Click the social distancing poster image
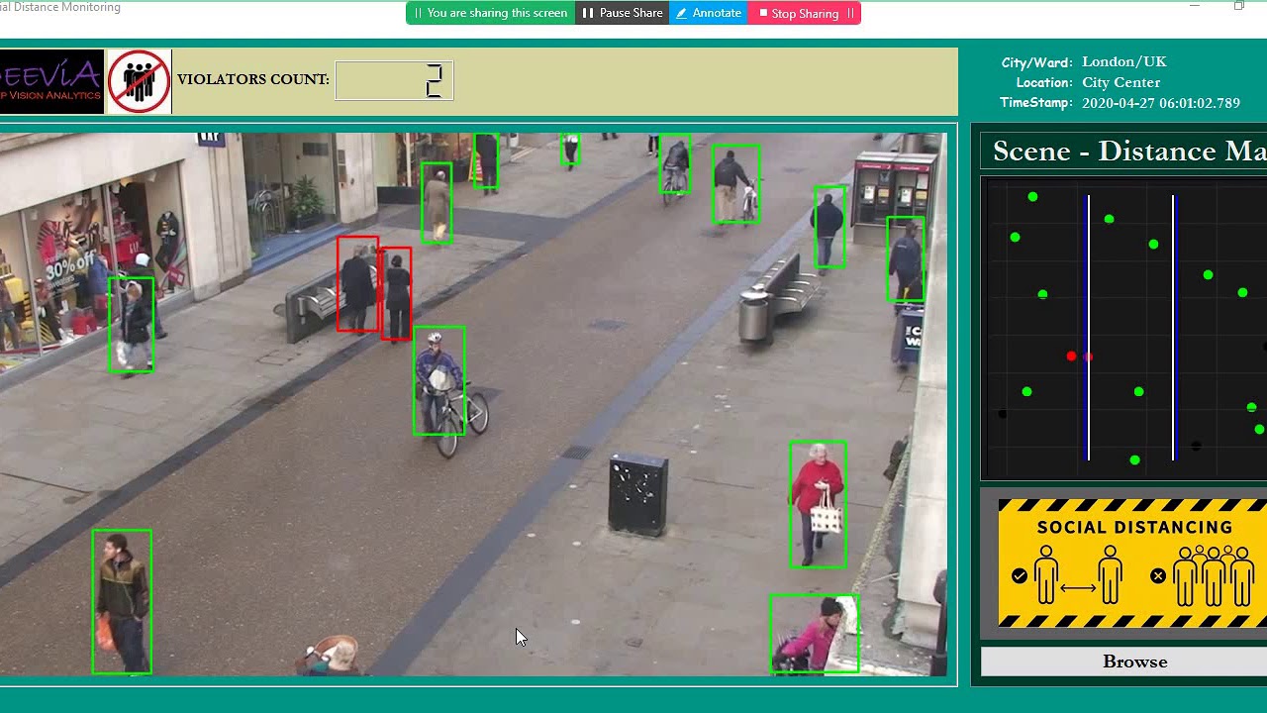The image size is (1267, 713). pyautogui.click(x=1132, y=562)
